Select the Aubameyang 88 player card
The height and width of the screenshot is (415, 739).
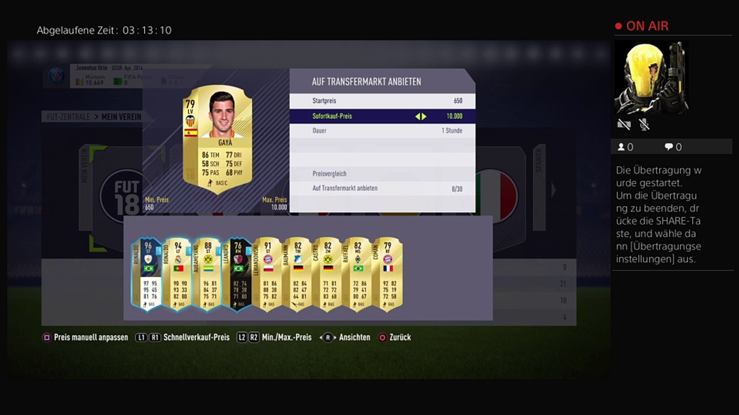click(208, 274)
